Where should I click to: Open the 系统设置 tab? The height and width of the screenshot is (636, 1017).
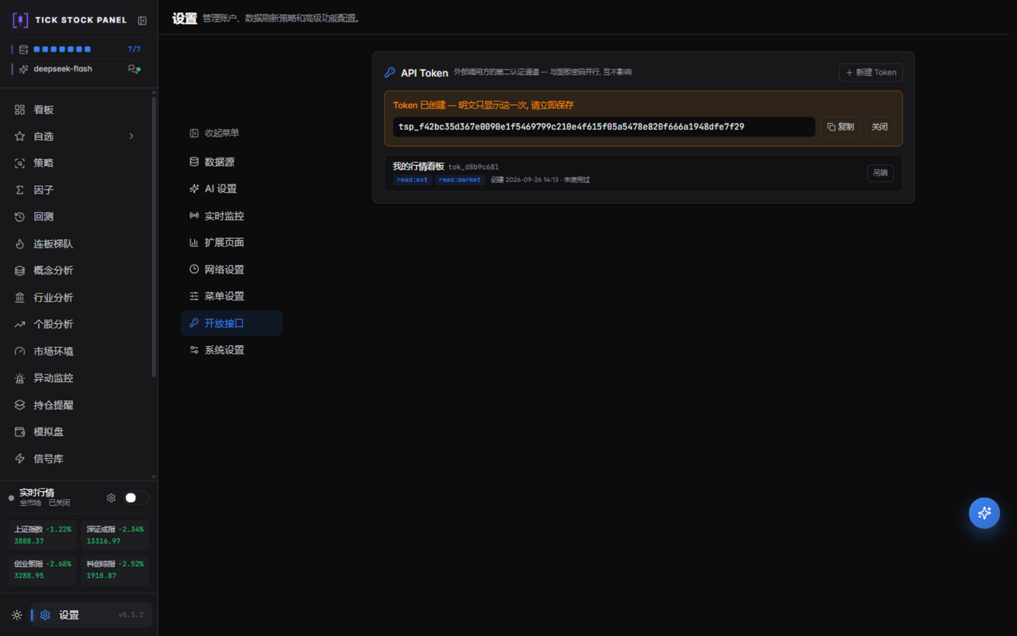coord(232,350)
